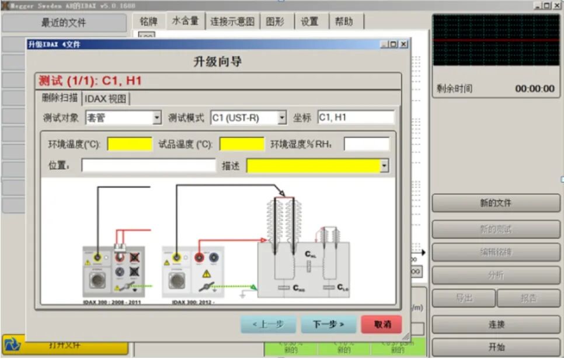564x359 pixels.
Task: Open the 连接示意图 tab
Action: click(232, 22)
